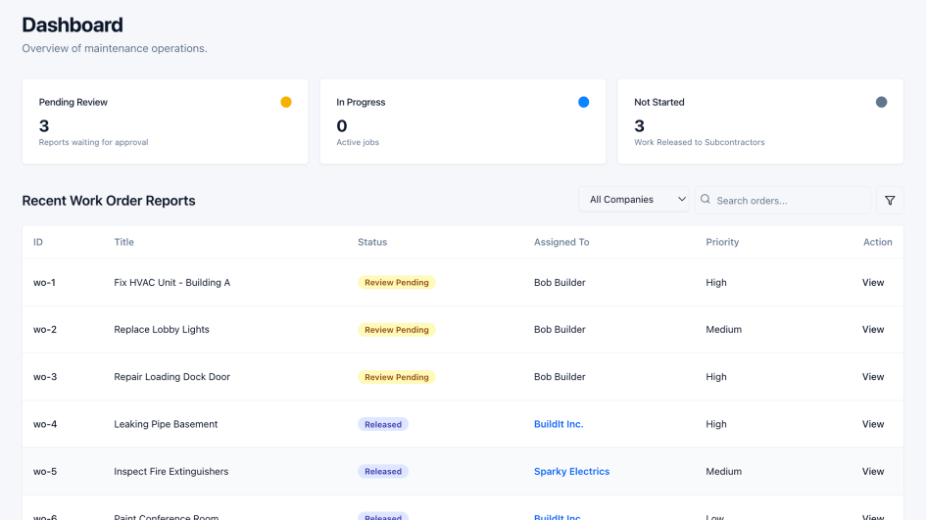The height and width of the screenshot is (520, 926).
Task: Click Medium priority on the wo-5 row
Action: tap(723, 471)
